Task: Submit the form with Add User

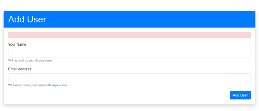Action: [x=240, y=95]
